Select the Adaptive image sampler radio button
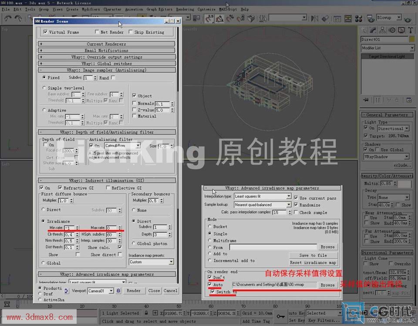 click(x=44, y=110)
